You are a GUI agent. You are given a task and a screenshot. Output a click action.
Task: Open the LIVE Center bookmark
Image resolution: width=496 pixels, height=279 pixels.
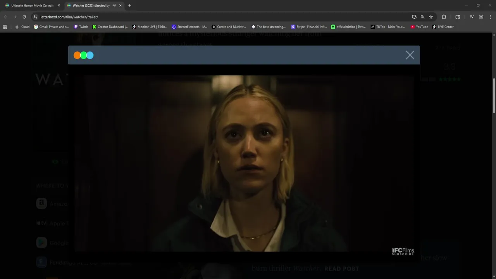point(443,27)
